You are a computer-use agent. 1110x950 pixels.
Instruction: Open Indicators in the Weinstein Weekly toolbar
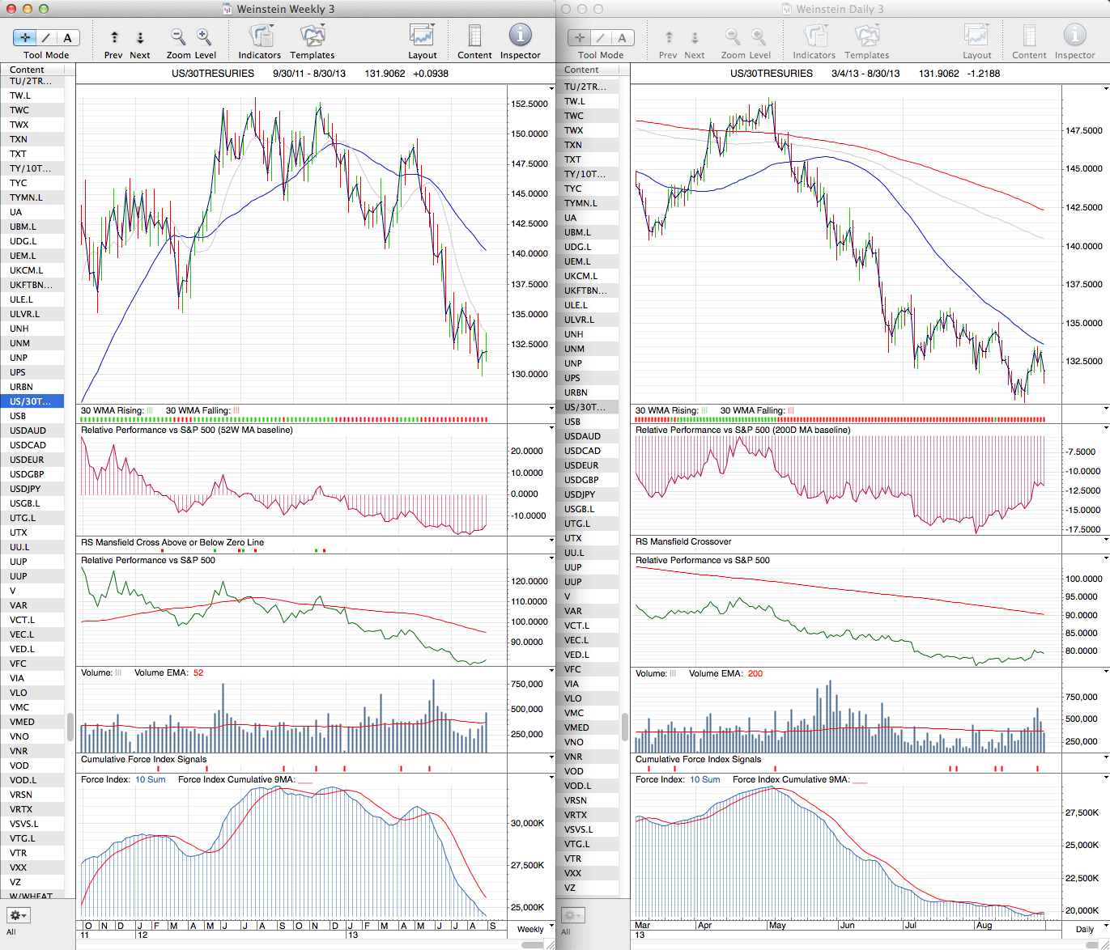(259, 36)
